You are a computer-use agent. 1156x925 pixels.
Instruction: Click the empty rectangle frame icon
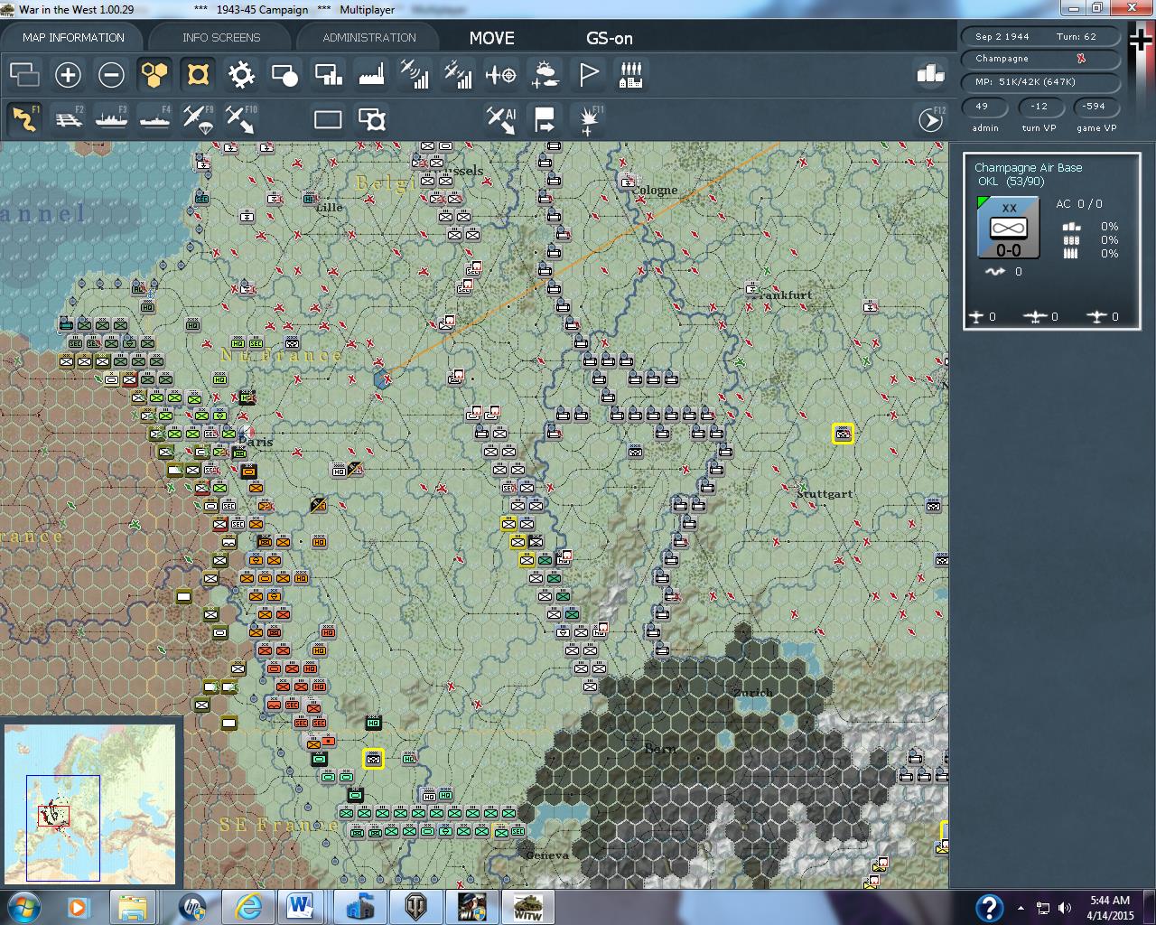[x=328, y=119]
